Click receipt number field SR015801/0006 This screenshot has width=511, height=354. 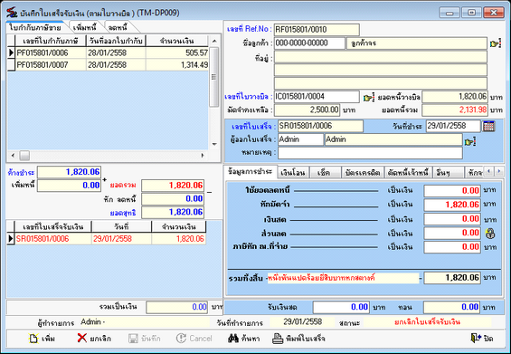pos(320,126)
